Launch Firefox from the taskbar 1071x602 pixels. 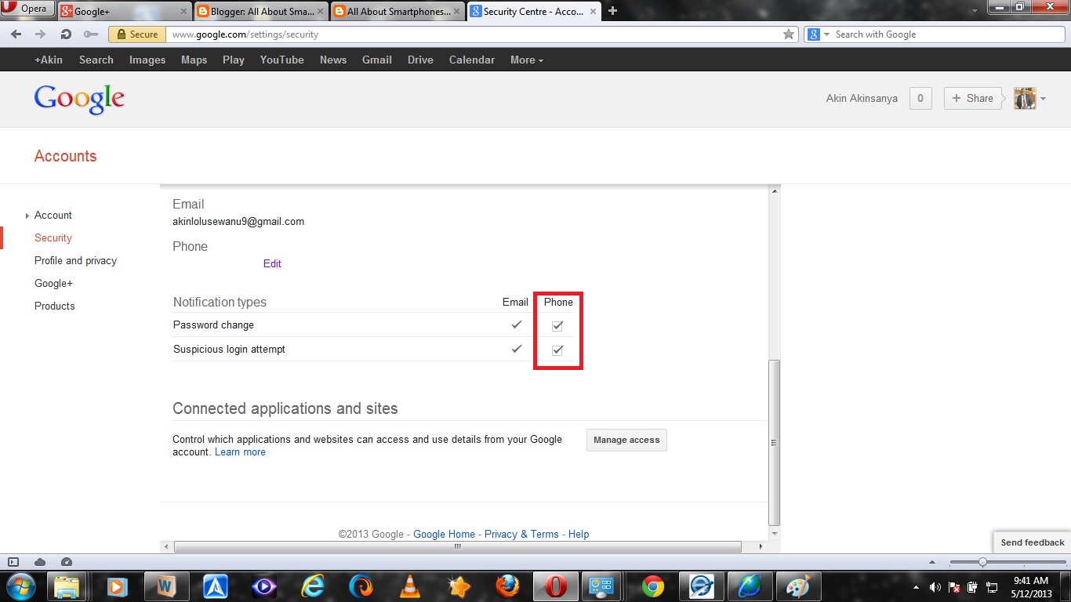coord(506,586)
